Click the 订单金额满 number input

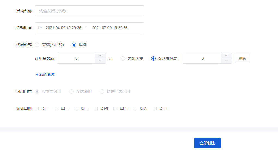(x=76, y=58)
